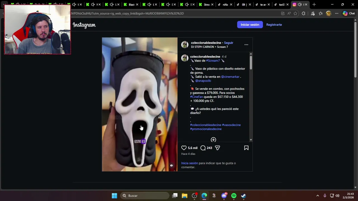Open the #vasosdecine hashtag
This screenshot has height=201, width=358.
point(231,125)
